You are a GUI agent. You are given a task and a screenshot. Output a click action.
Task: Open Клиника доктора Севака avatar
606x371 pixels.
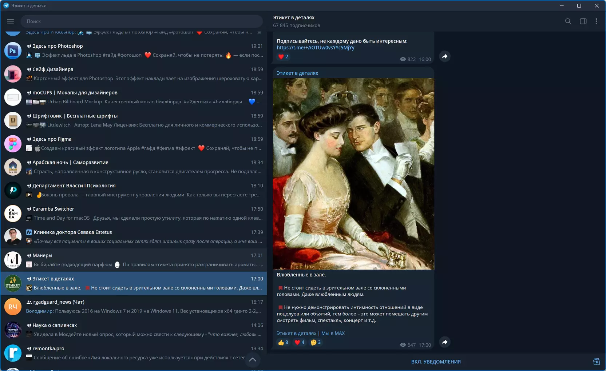(13, 237)
